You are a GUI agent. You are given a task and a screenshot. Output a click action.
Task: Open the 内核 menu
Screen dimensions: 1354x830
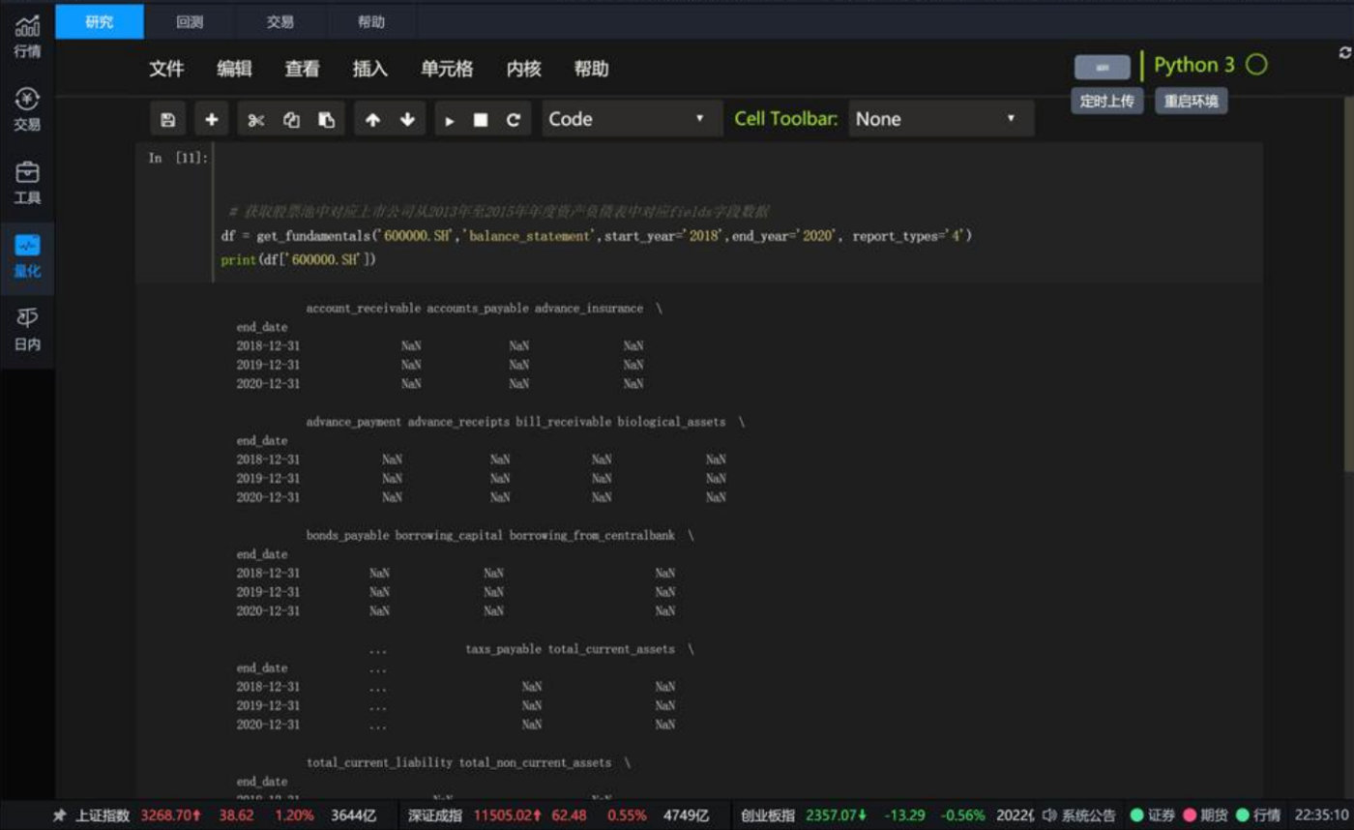pos(523,69)
